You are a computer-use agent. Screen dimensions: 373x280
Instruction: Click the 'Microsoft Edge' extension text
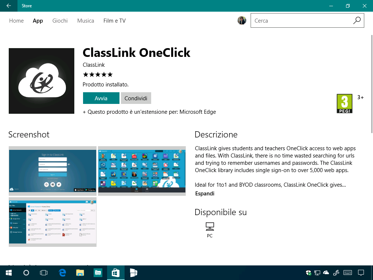[198, 112]
